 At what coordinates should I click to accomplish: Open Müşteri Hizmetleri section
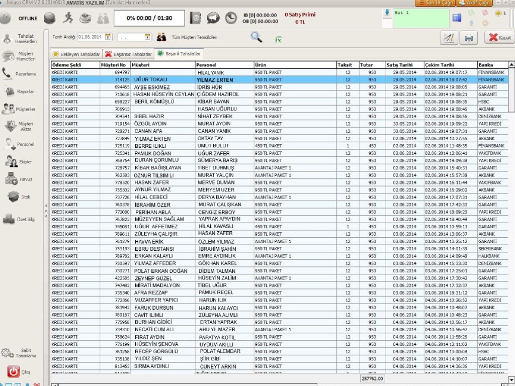click(x=20, y=56)
